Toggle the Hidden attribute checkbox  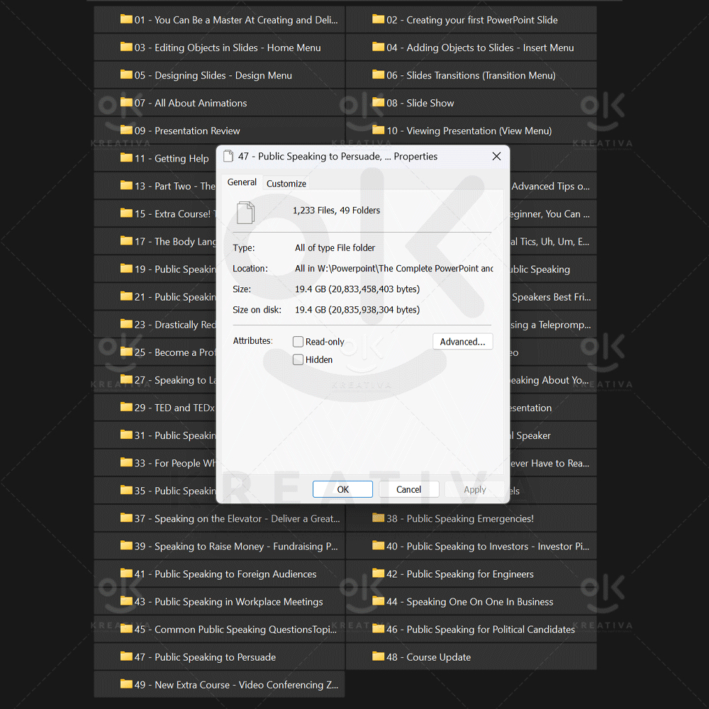coord(298,359)
